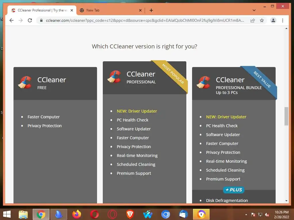Viewport: 294px width, 220px height.
Task: Open a new tab with the plus button
Action: pyautogui.click(x=151, y=10)
